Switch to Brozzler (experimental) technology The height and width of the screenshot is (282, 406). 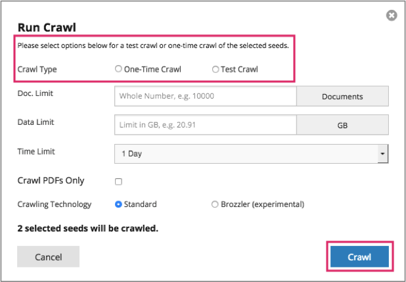pyautogui.click(x=215, y=204)
